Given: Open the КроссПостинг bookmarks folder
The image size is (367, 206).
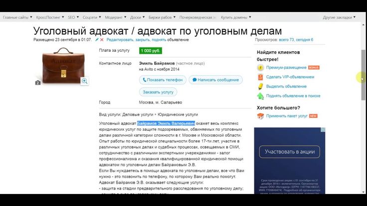Looking at the screenshot, I should (50, 17).
